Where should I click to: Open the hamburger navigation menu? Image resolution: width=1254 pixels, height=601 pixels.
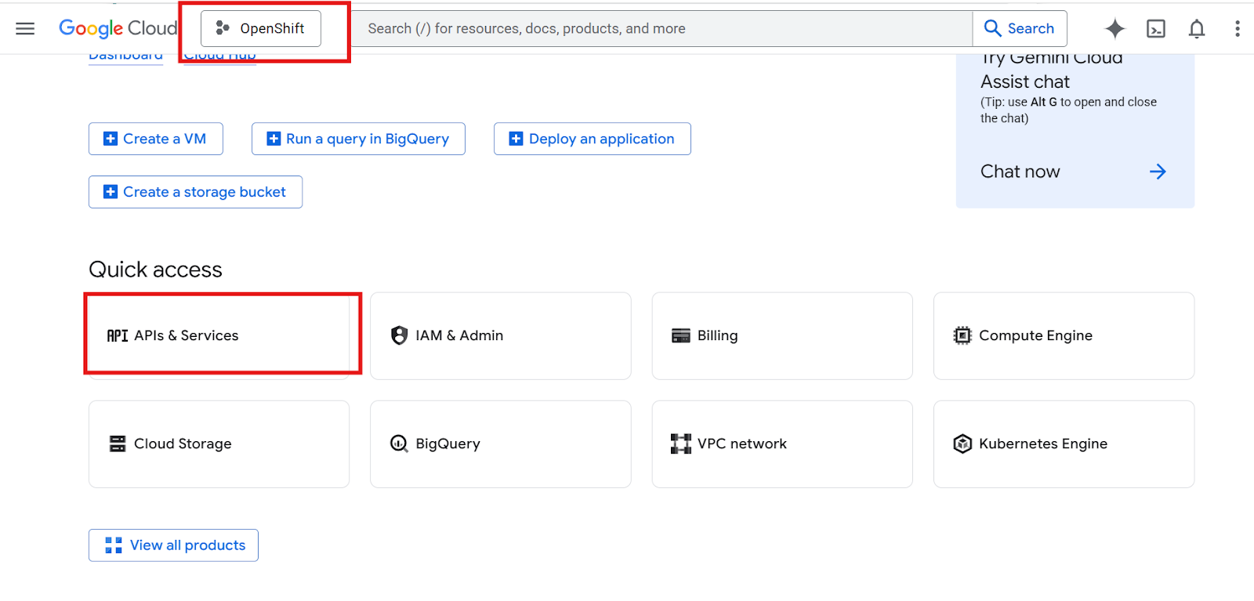tap(25, 29)
